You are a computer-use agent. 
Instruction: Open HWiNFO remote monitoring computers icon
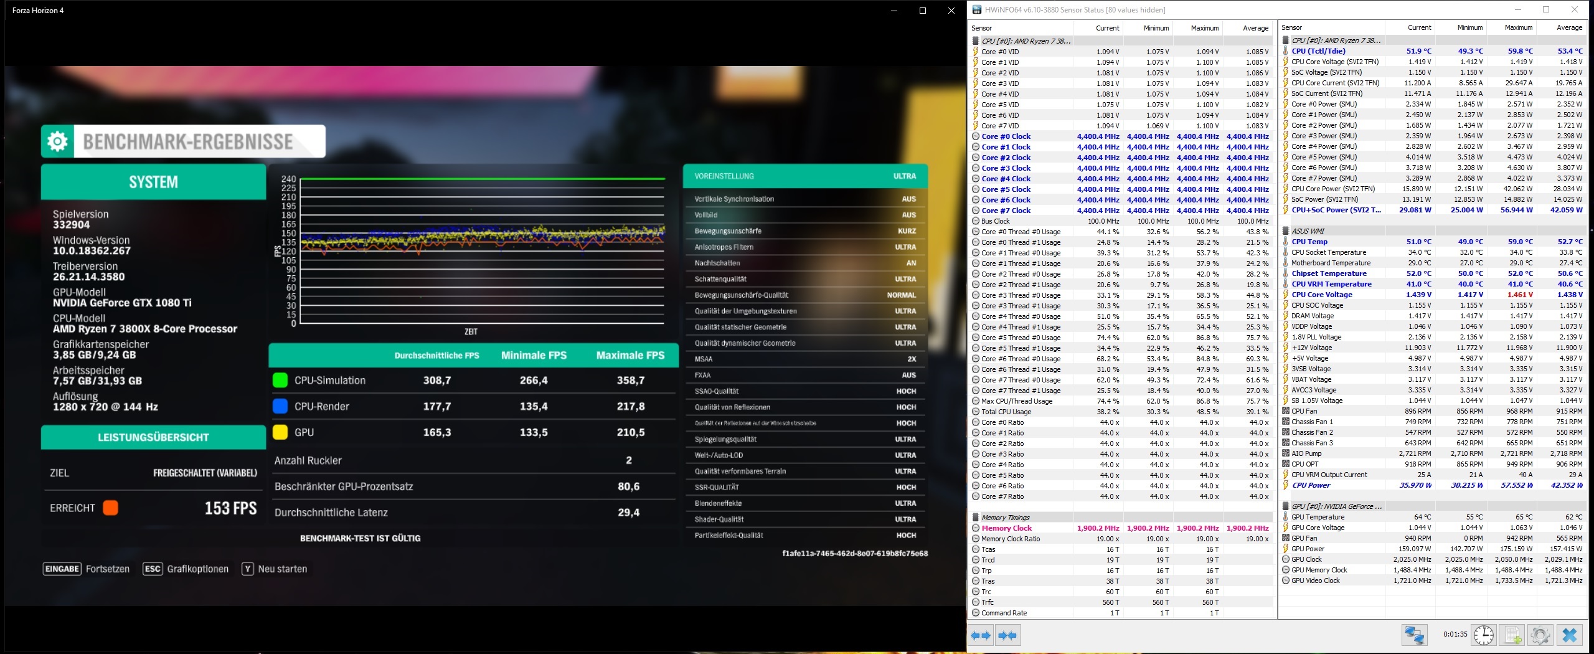(x=1414, y=635)
